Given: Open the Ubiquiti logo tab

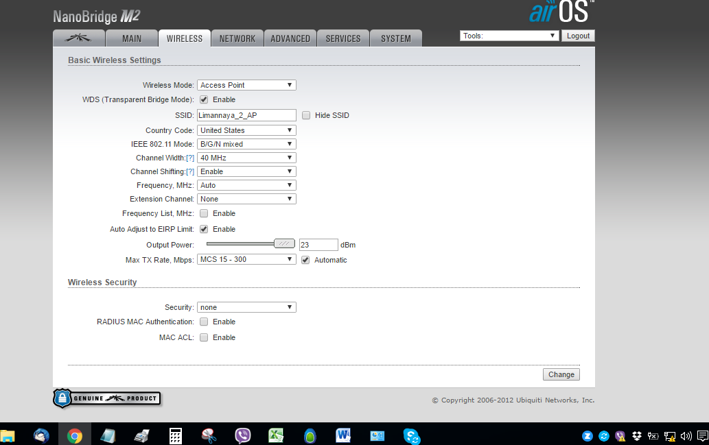Looking at the screenshot, I should [79, 38].
